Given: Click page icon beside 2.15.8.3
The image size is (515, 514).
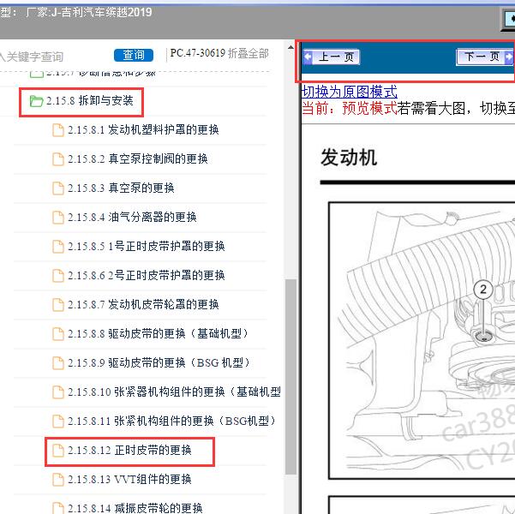Looking at the screenshot, I should click(x=58, y=188).
